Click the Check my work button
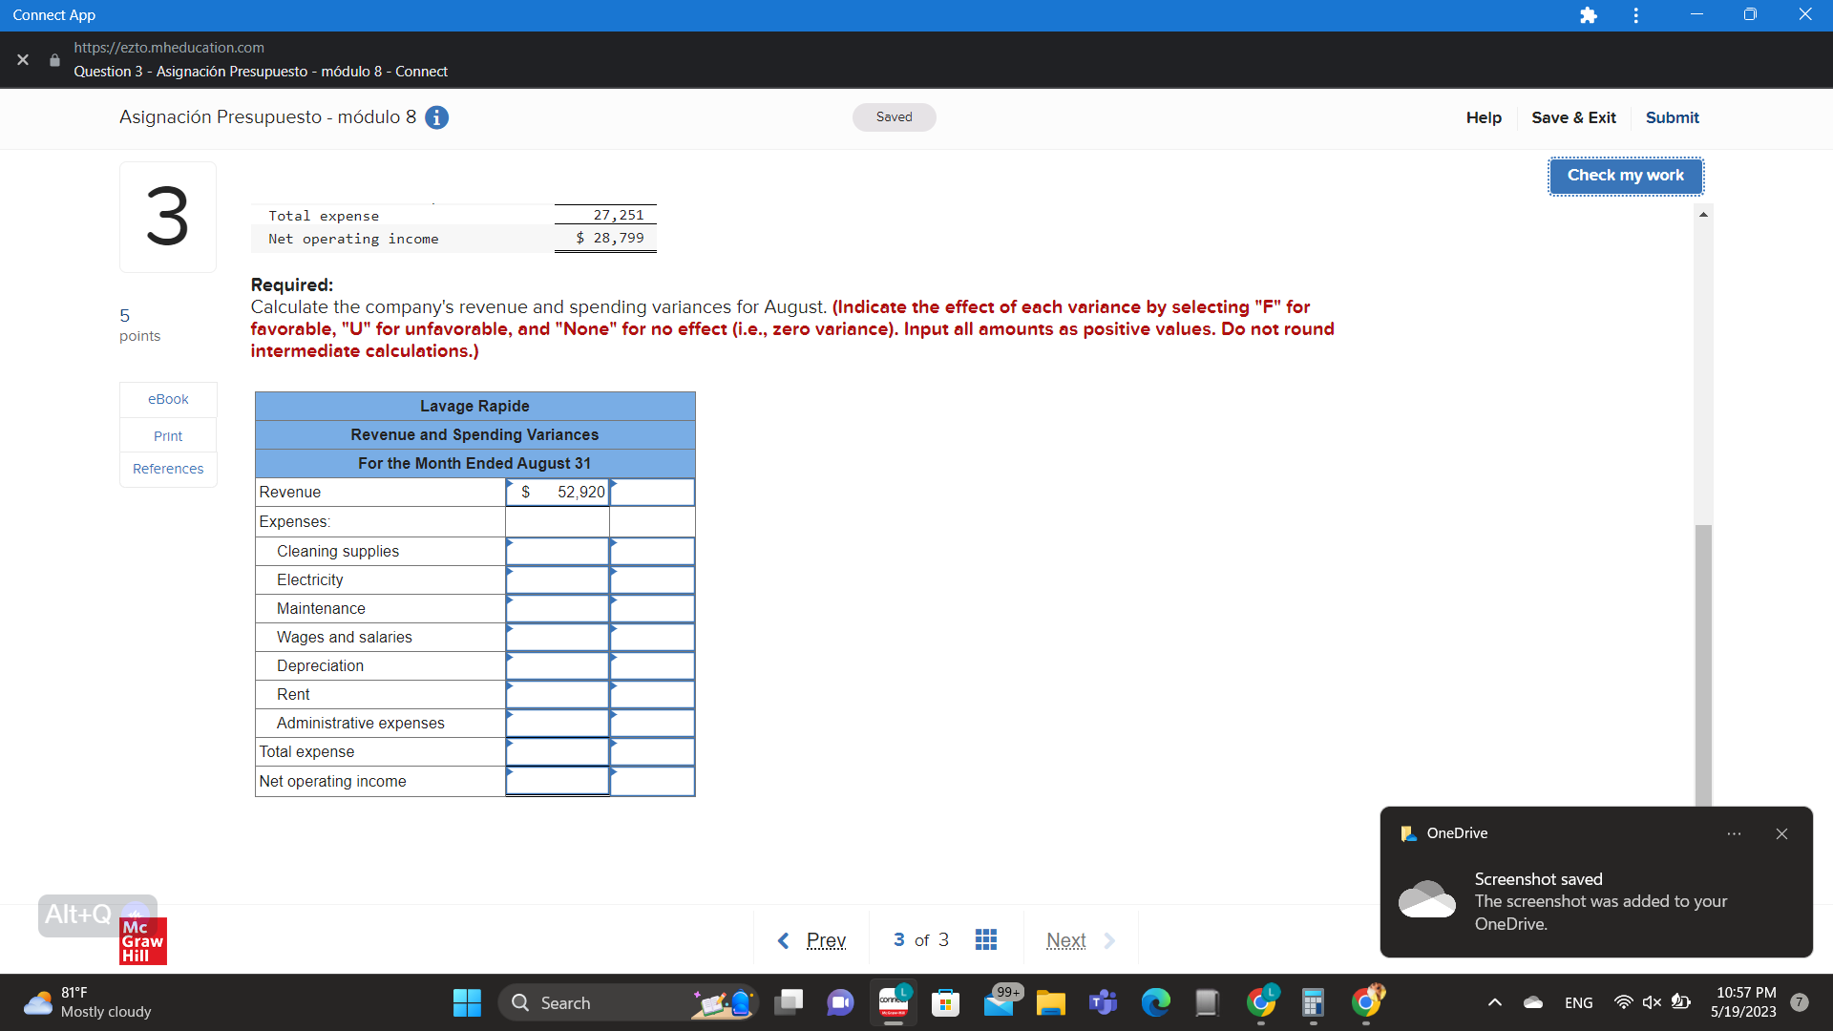 coord(1624,176)
